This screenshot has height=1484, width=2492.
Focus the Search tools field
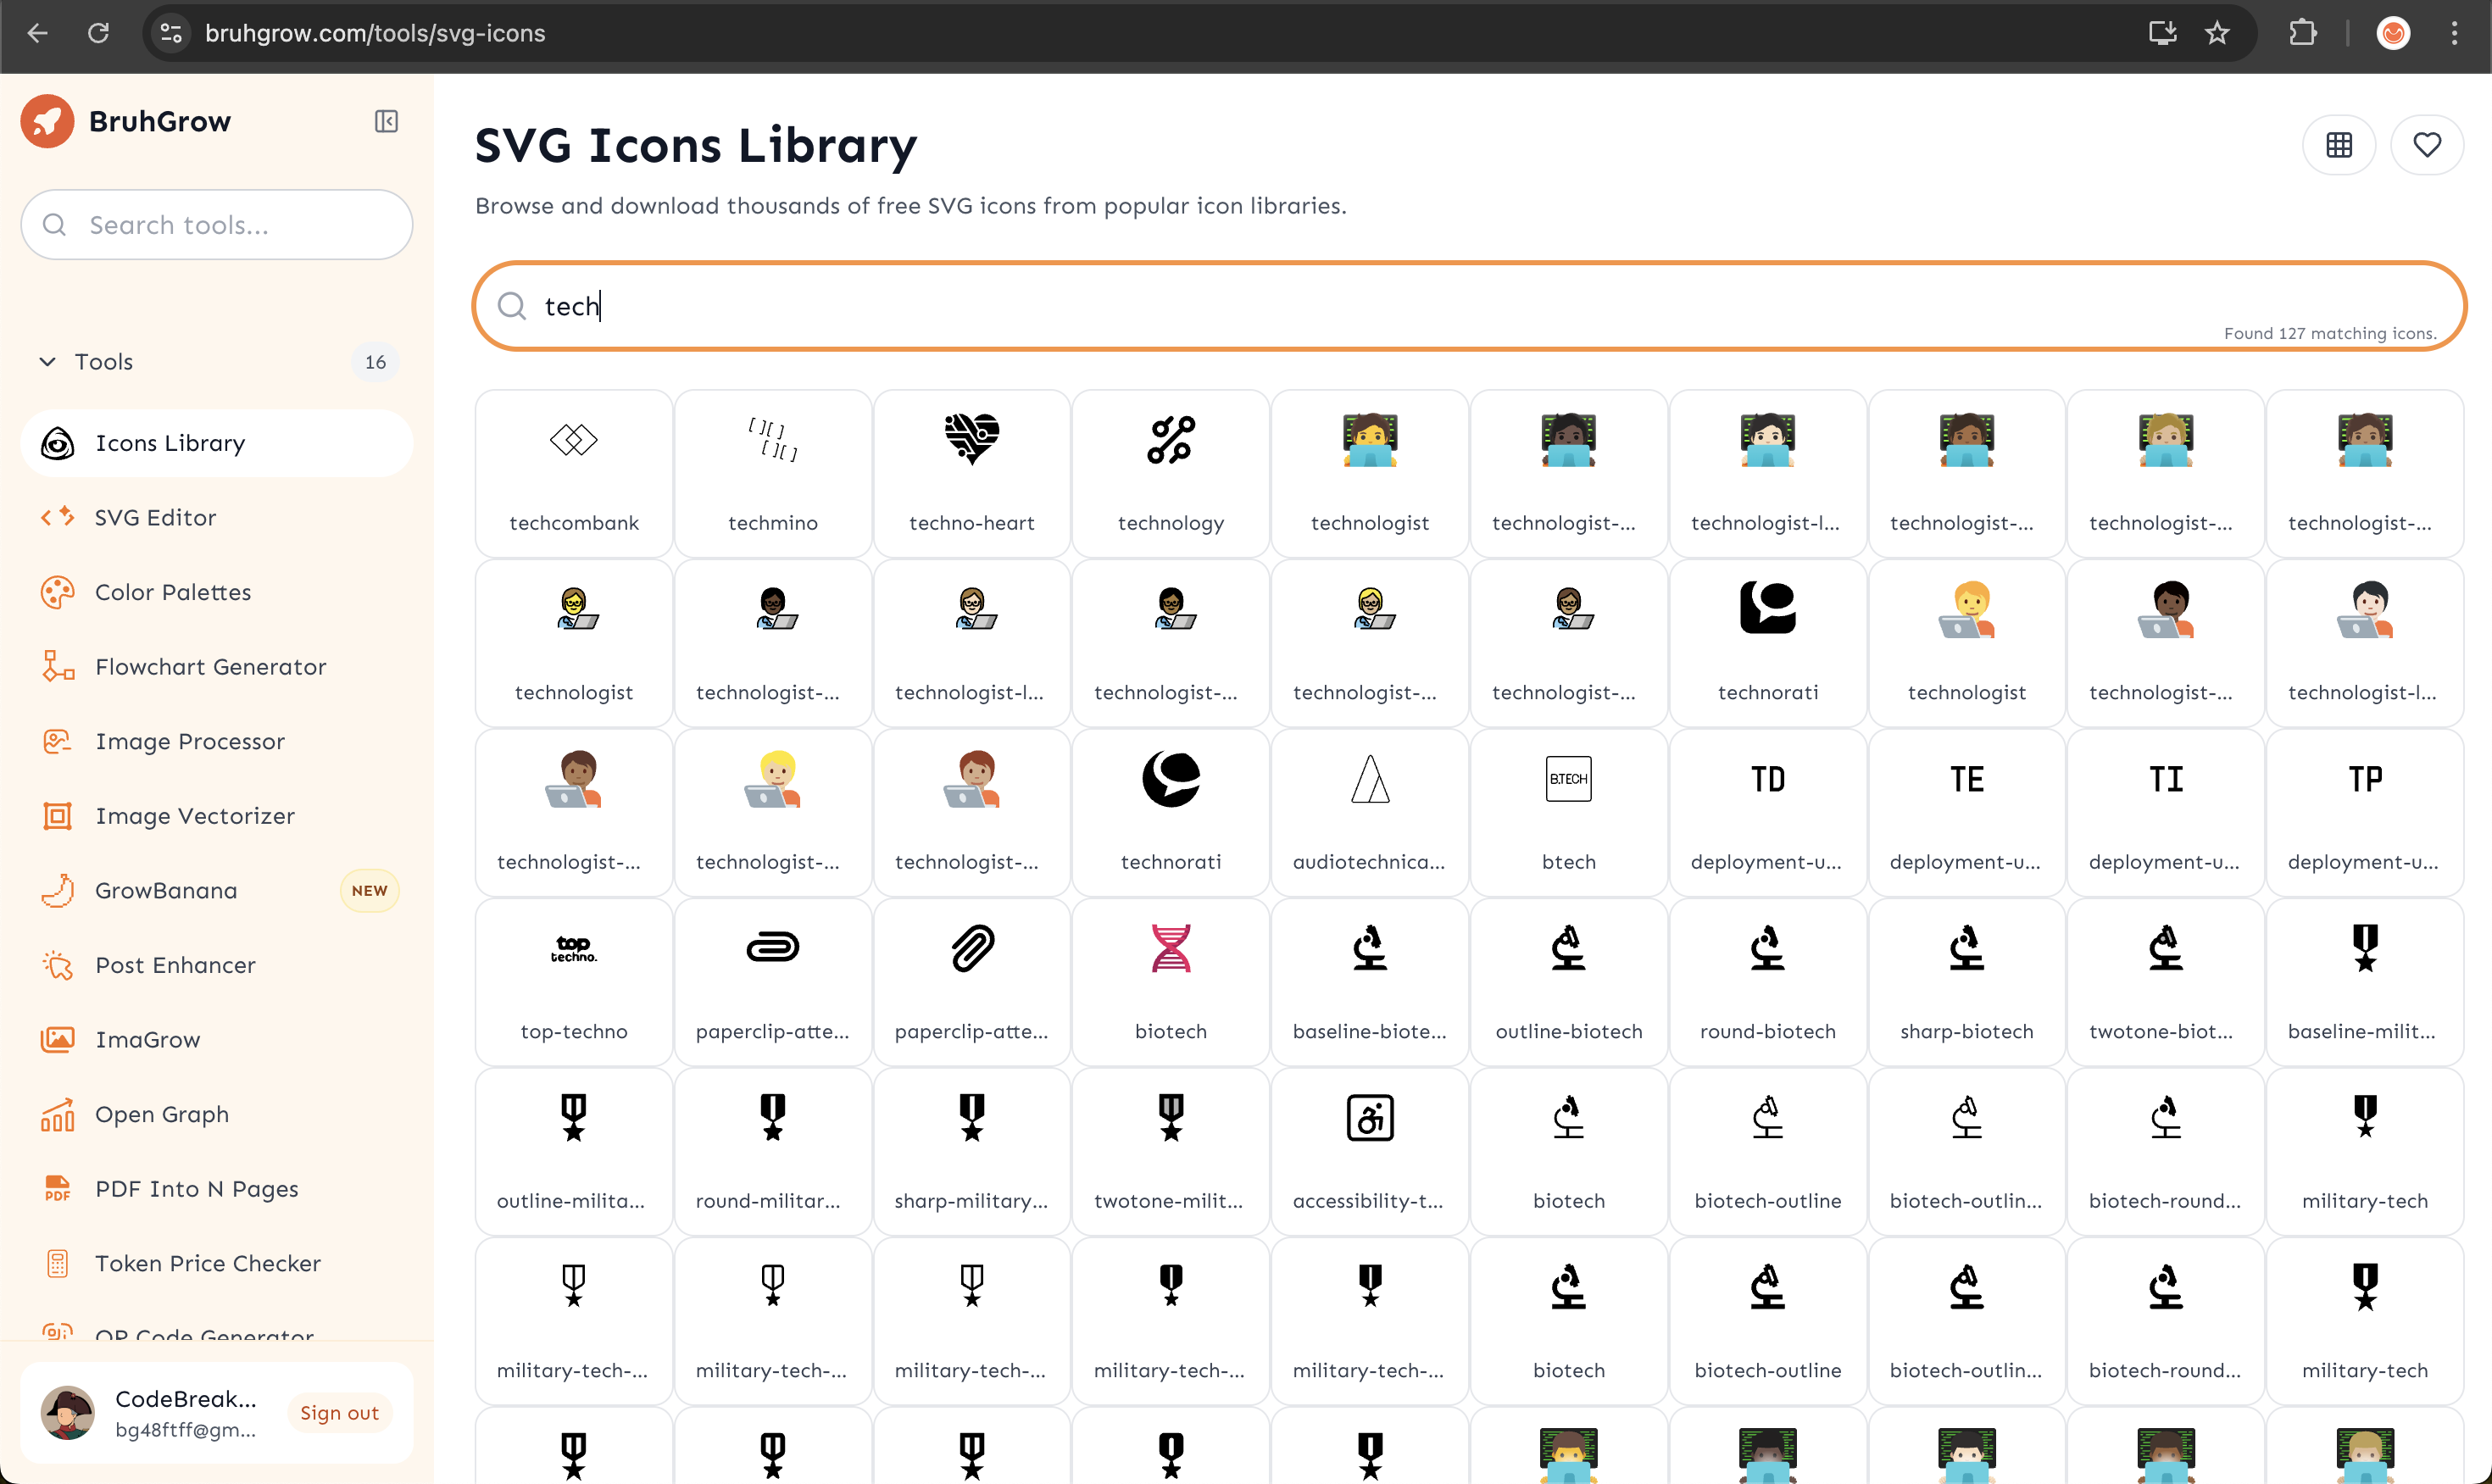pyautogui.click(x=217, y=225)
